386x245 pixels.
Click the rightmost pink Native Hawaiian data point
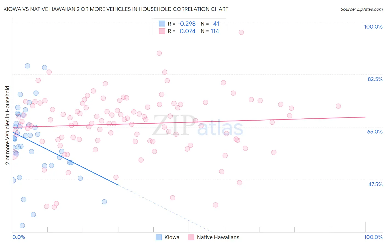pyautogui.click(x=338, y=106)
